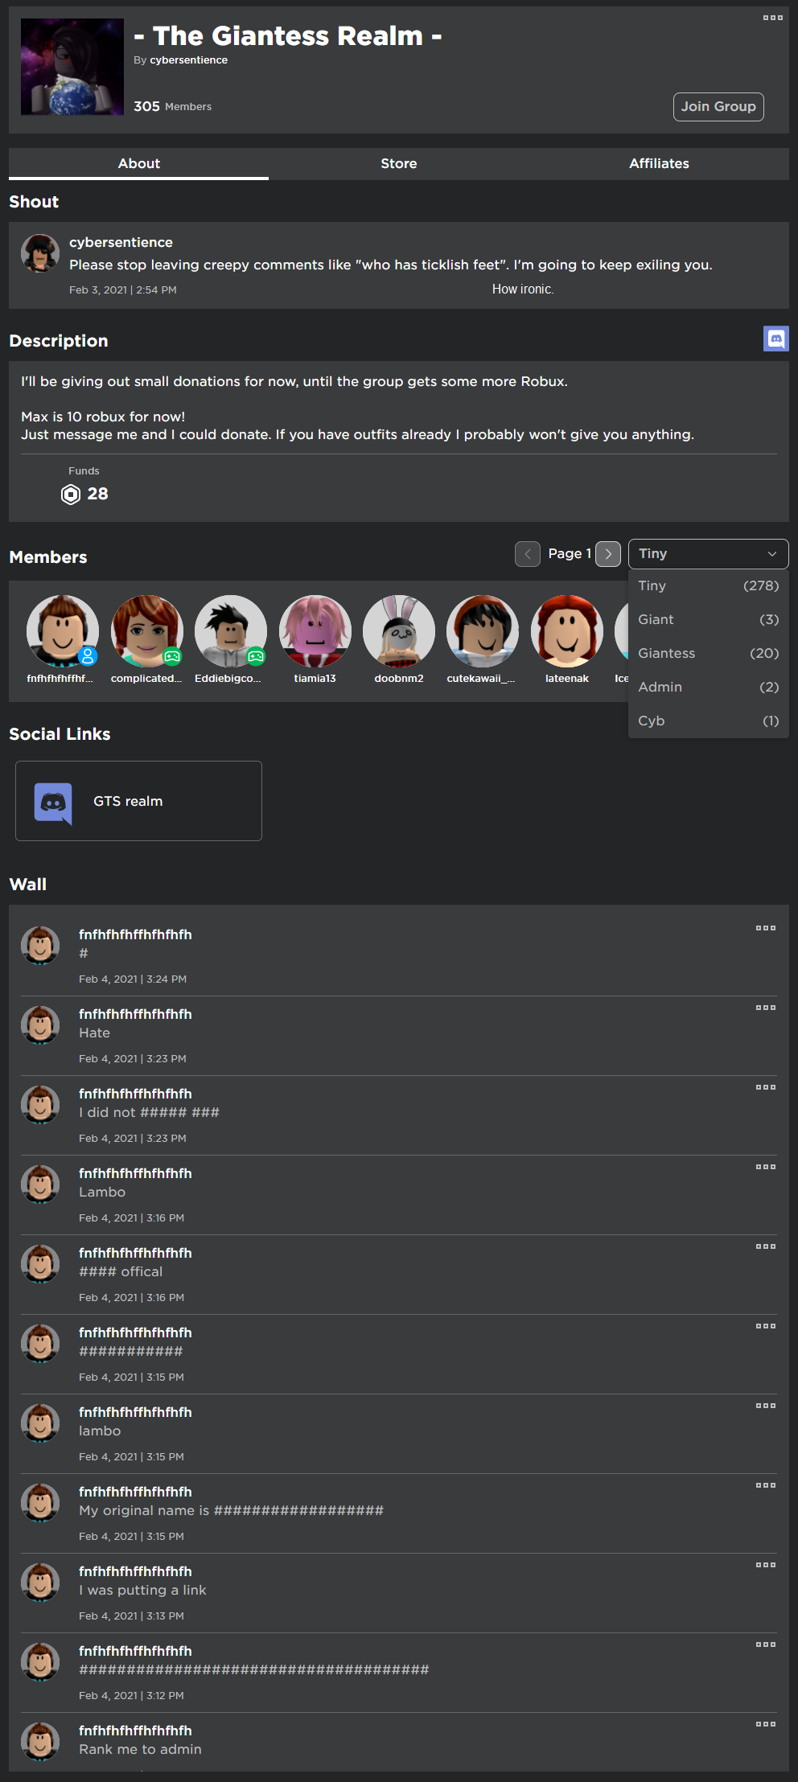Click the Discord icon in GTS realm card
The height and width of the screenshot is (1782, 798).
pos(53,803)
